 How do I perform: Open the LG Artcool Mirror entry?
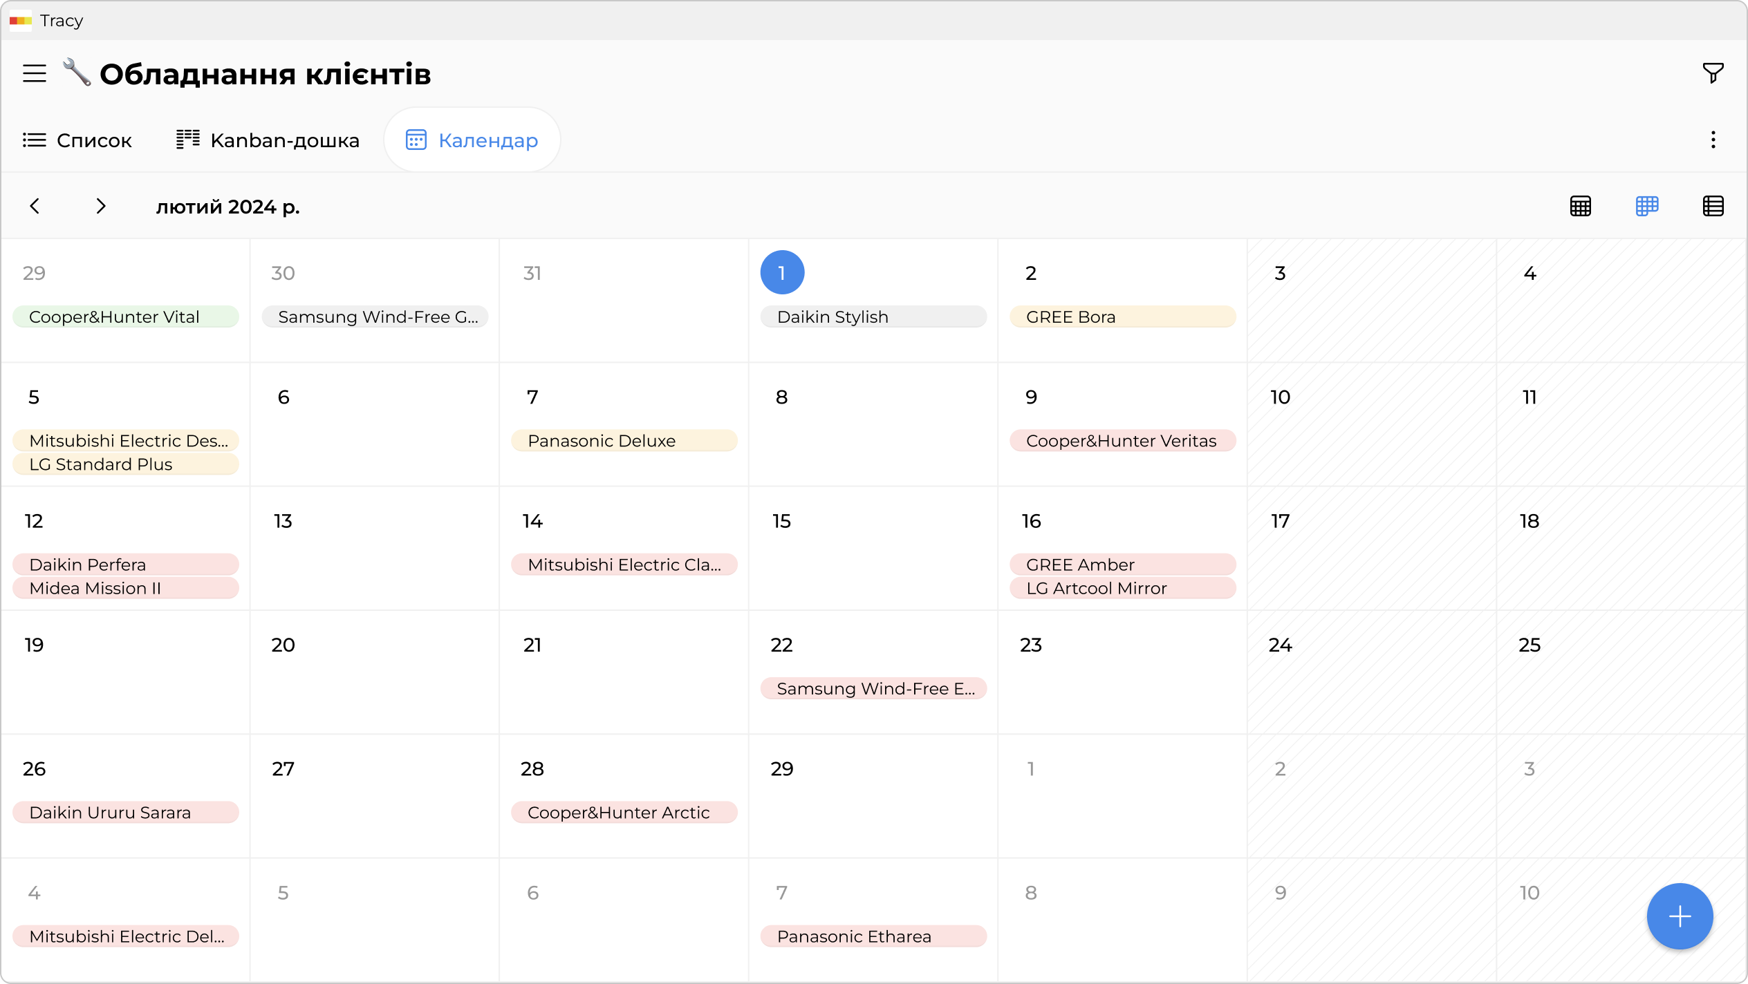(1122, 588)
